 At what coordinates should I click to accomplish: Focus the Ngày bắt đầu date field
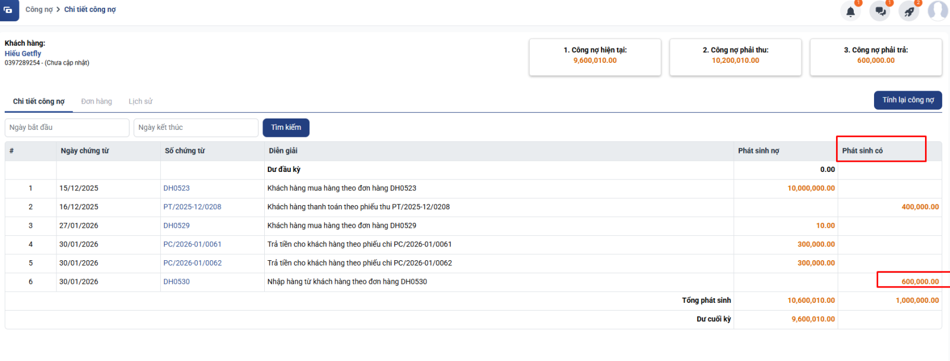[66, 127]
